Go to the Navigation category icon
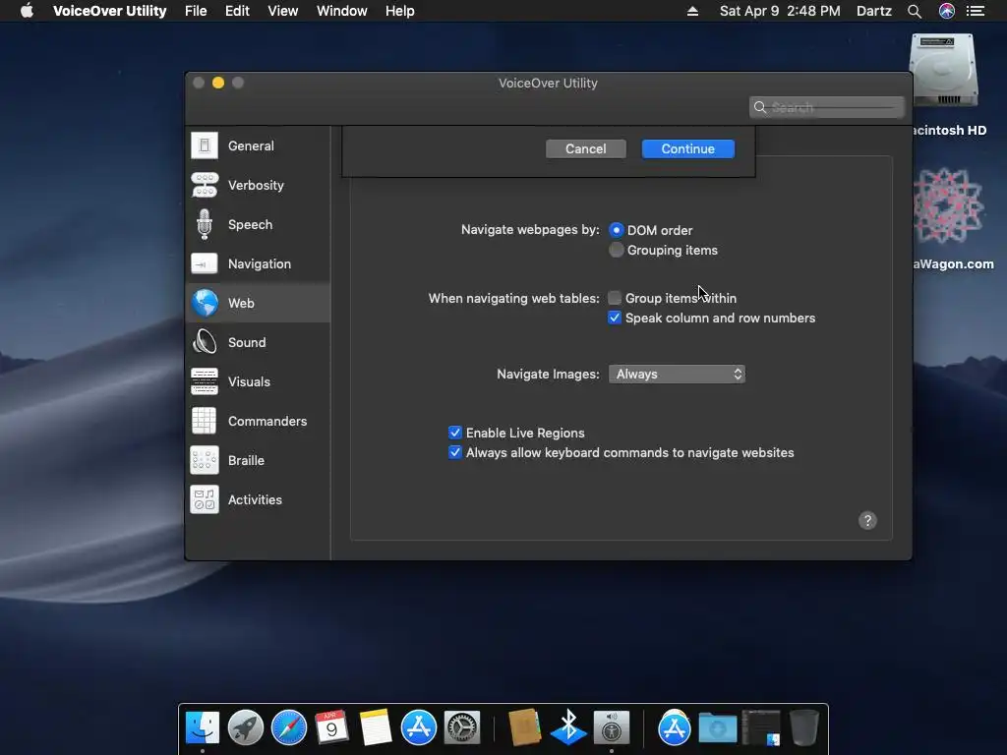Viewport: 1007px width, 755px height. pos(205,263)
